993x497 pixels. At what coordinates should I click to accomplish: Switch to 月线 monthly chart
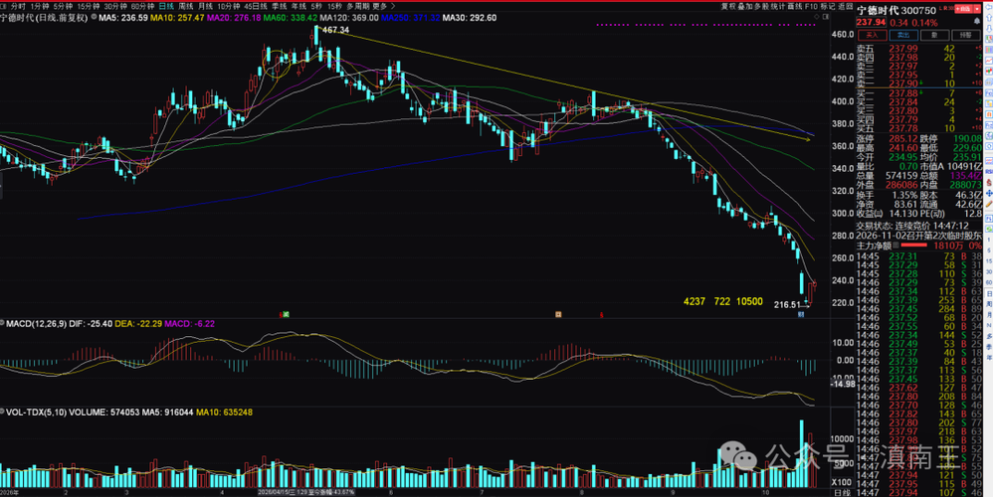pos(205,6)
